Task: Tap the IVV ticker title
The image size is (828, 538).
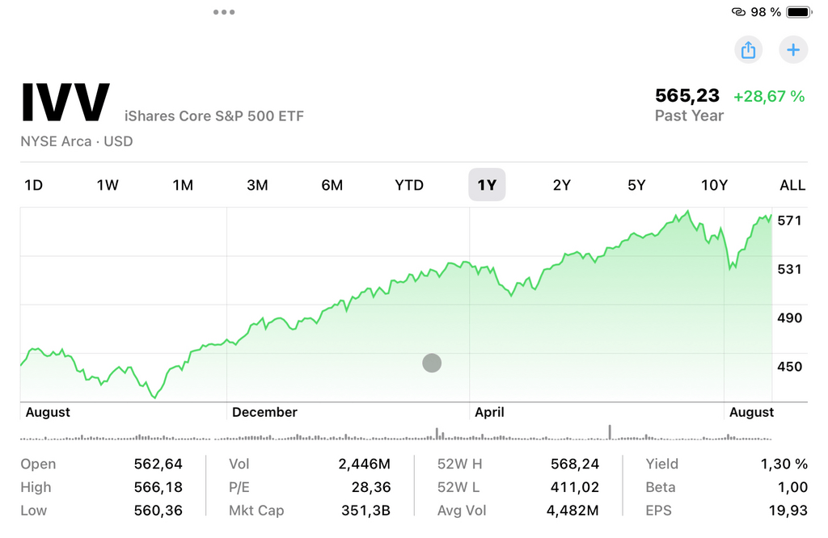Action: 65,103
